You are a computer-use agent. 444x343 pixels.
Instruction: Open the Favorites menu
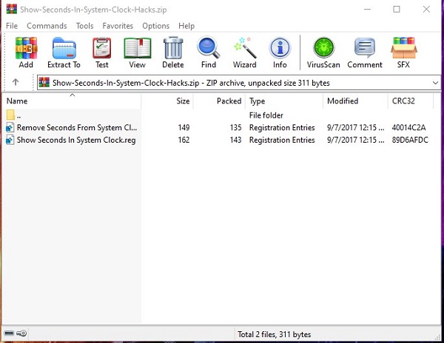click(x=118, y=26)
